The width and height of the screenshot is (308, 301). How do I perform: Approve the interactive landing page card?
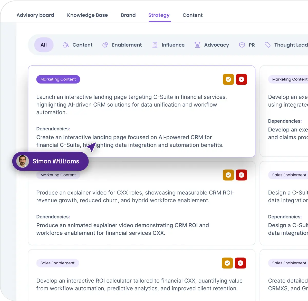click(x=228, y=79)
